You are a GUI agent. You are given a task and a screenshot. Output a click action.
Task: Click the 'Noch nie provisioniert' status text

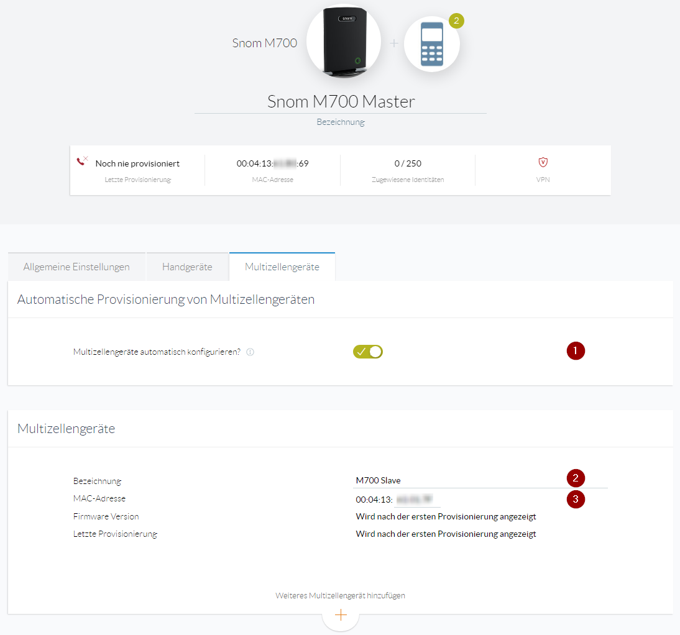(x=137, y=163)
